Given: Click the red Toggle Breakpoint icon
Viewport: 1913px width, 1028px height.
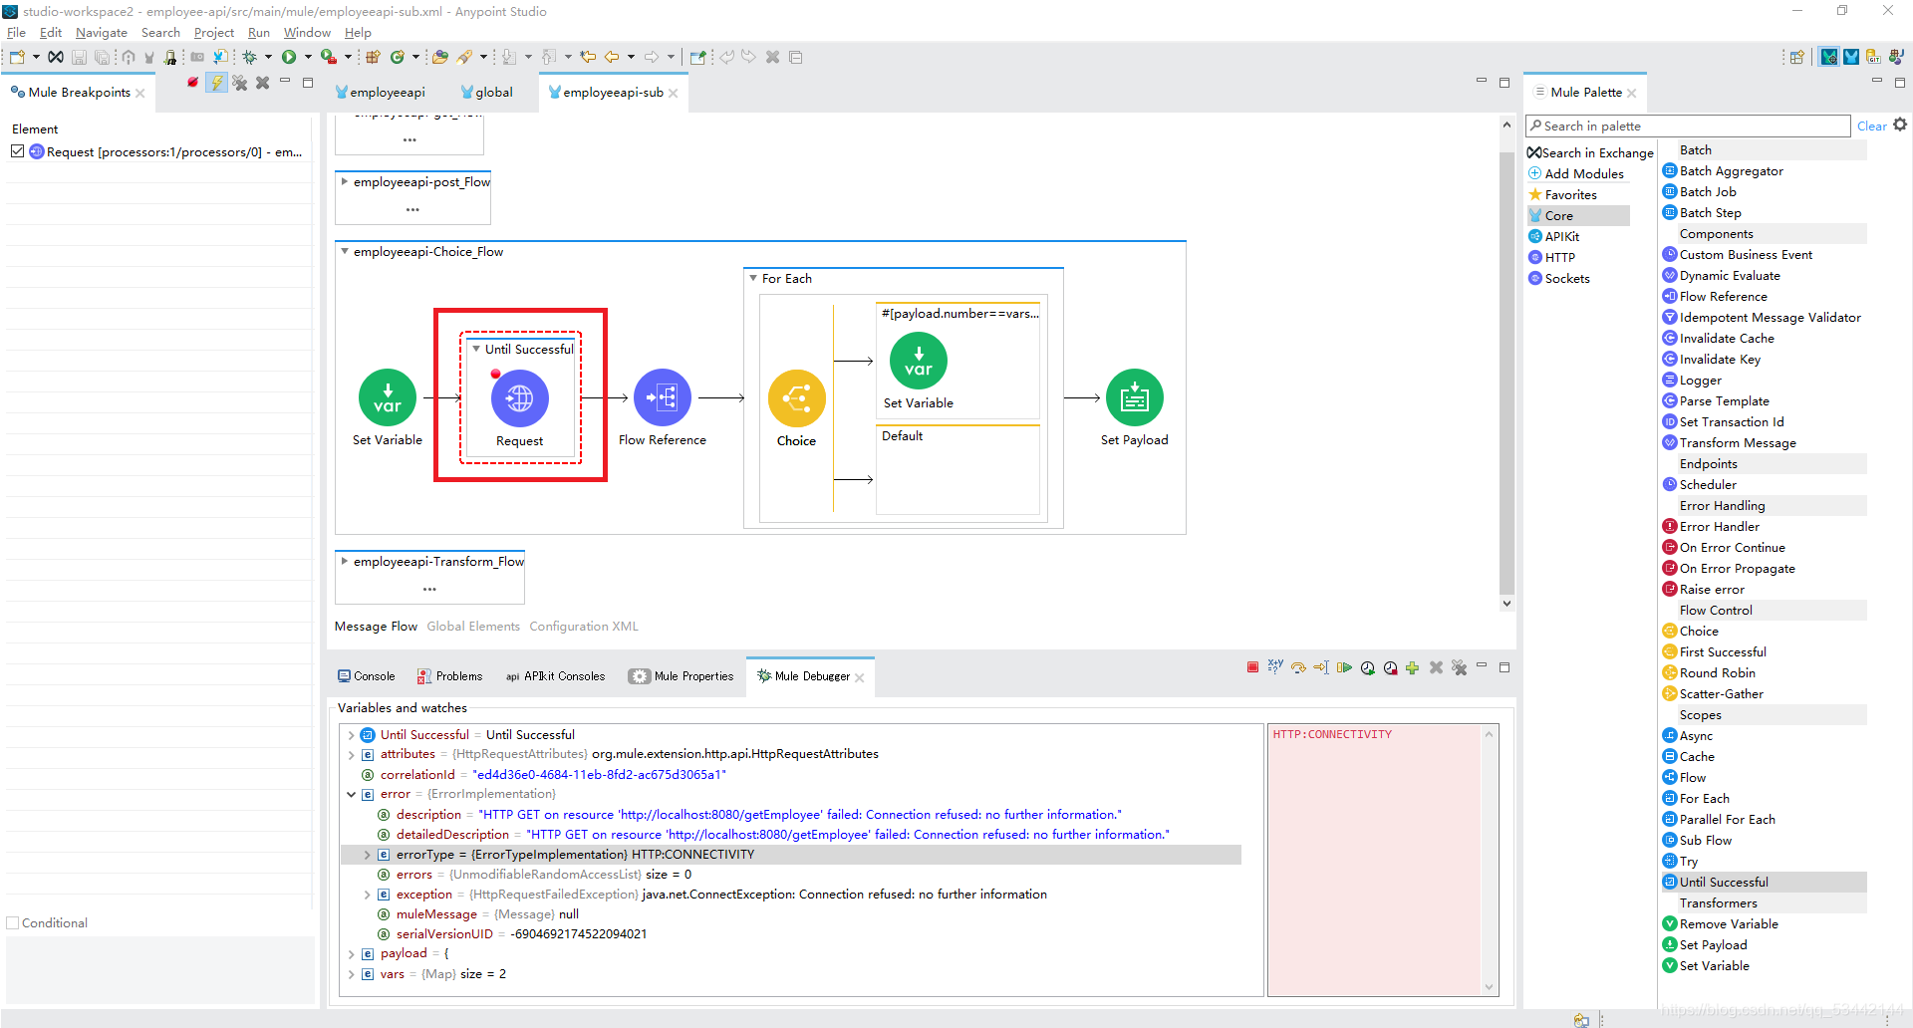Looking at the screenshot, I should (x=192, y=83).
